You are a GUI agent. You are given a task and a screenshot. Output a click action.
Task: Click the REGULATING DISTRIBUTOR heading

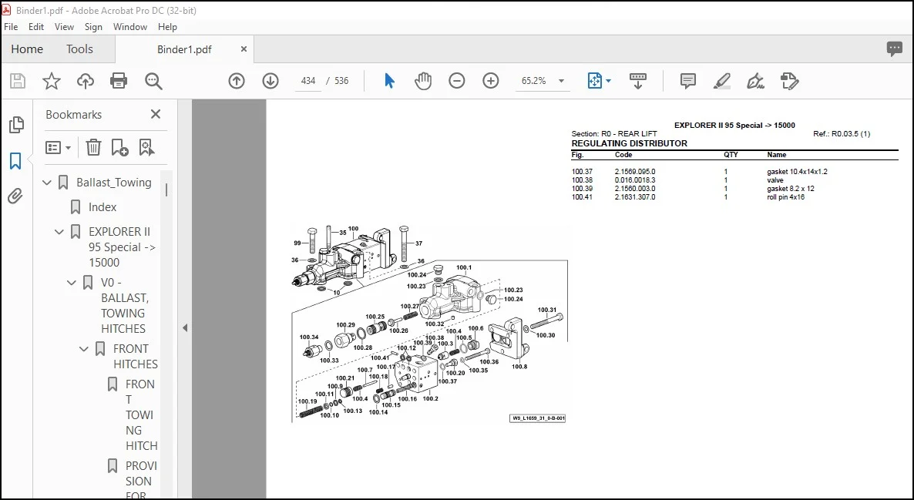coord(629,143)
